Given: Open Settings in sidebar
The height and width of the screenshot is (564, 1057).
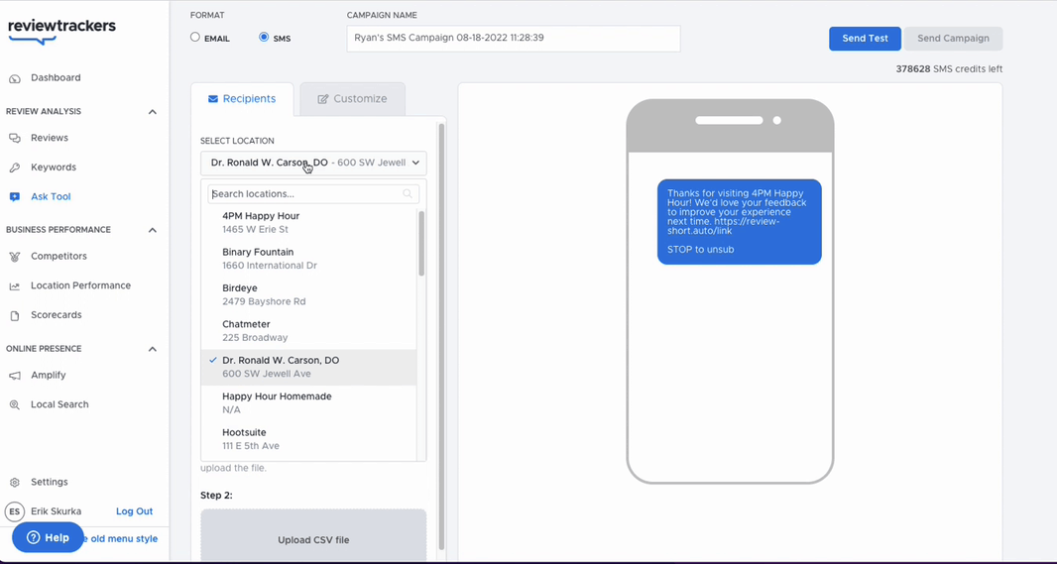Looking at the screenshot, I should point(50,483).
